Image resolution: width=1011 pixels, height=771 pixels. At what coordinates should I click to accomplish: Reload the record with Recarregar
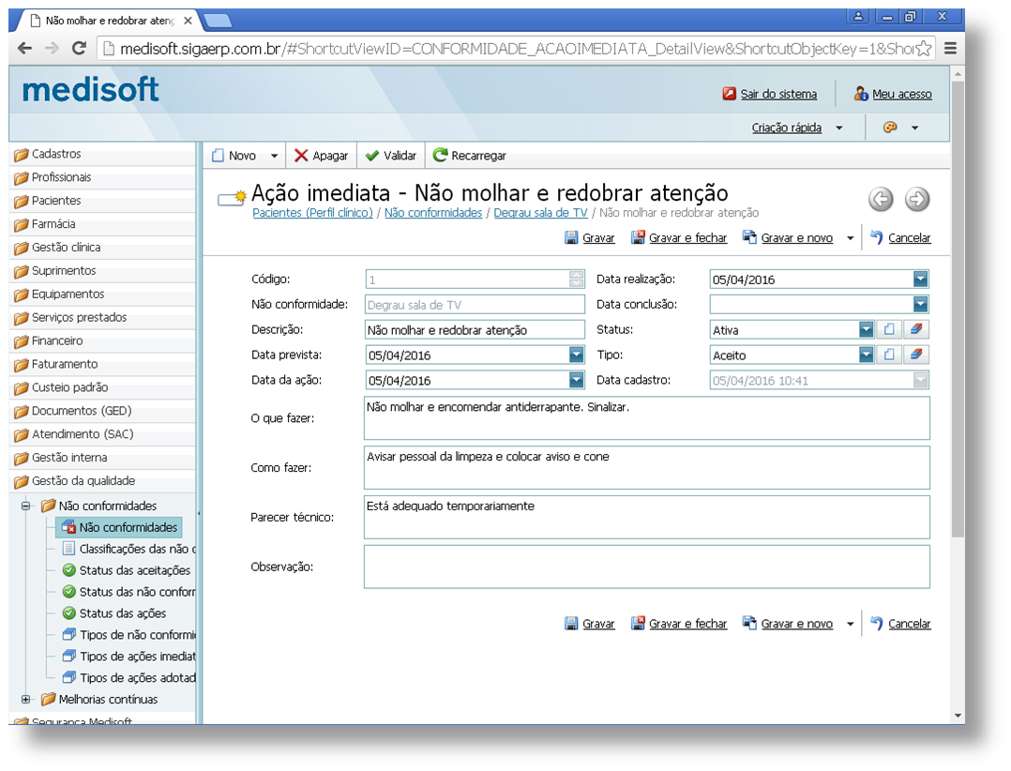click(469, 156)
